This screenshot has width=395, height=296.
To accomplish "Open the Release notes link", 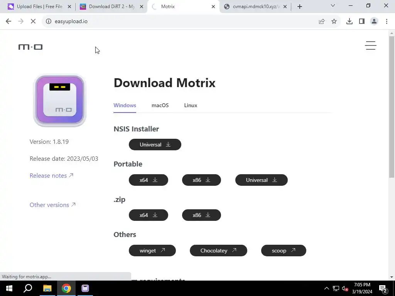I will pyautogui.click(x=51, y=175).
